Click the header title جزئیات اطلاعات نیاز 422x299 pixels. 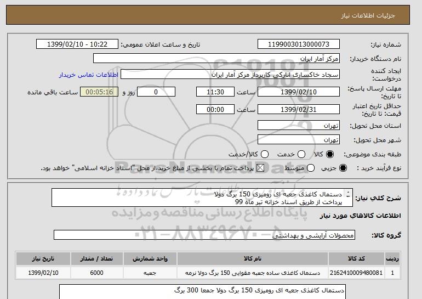click(368, 15)
